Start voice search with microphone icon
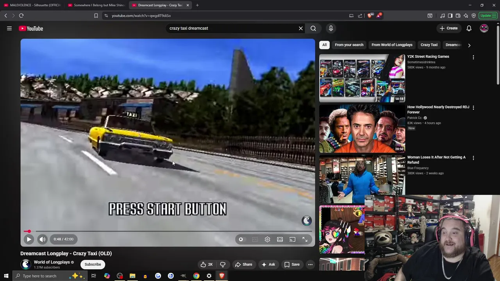Screen dimensions: 500x281 tap(331, 28)
